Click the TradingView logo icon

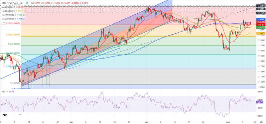click(x=5, y=115)
